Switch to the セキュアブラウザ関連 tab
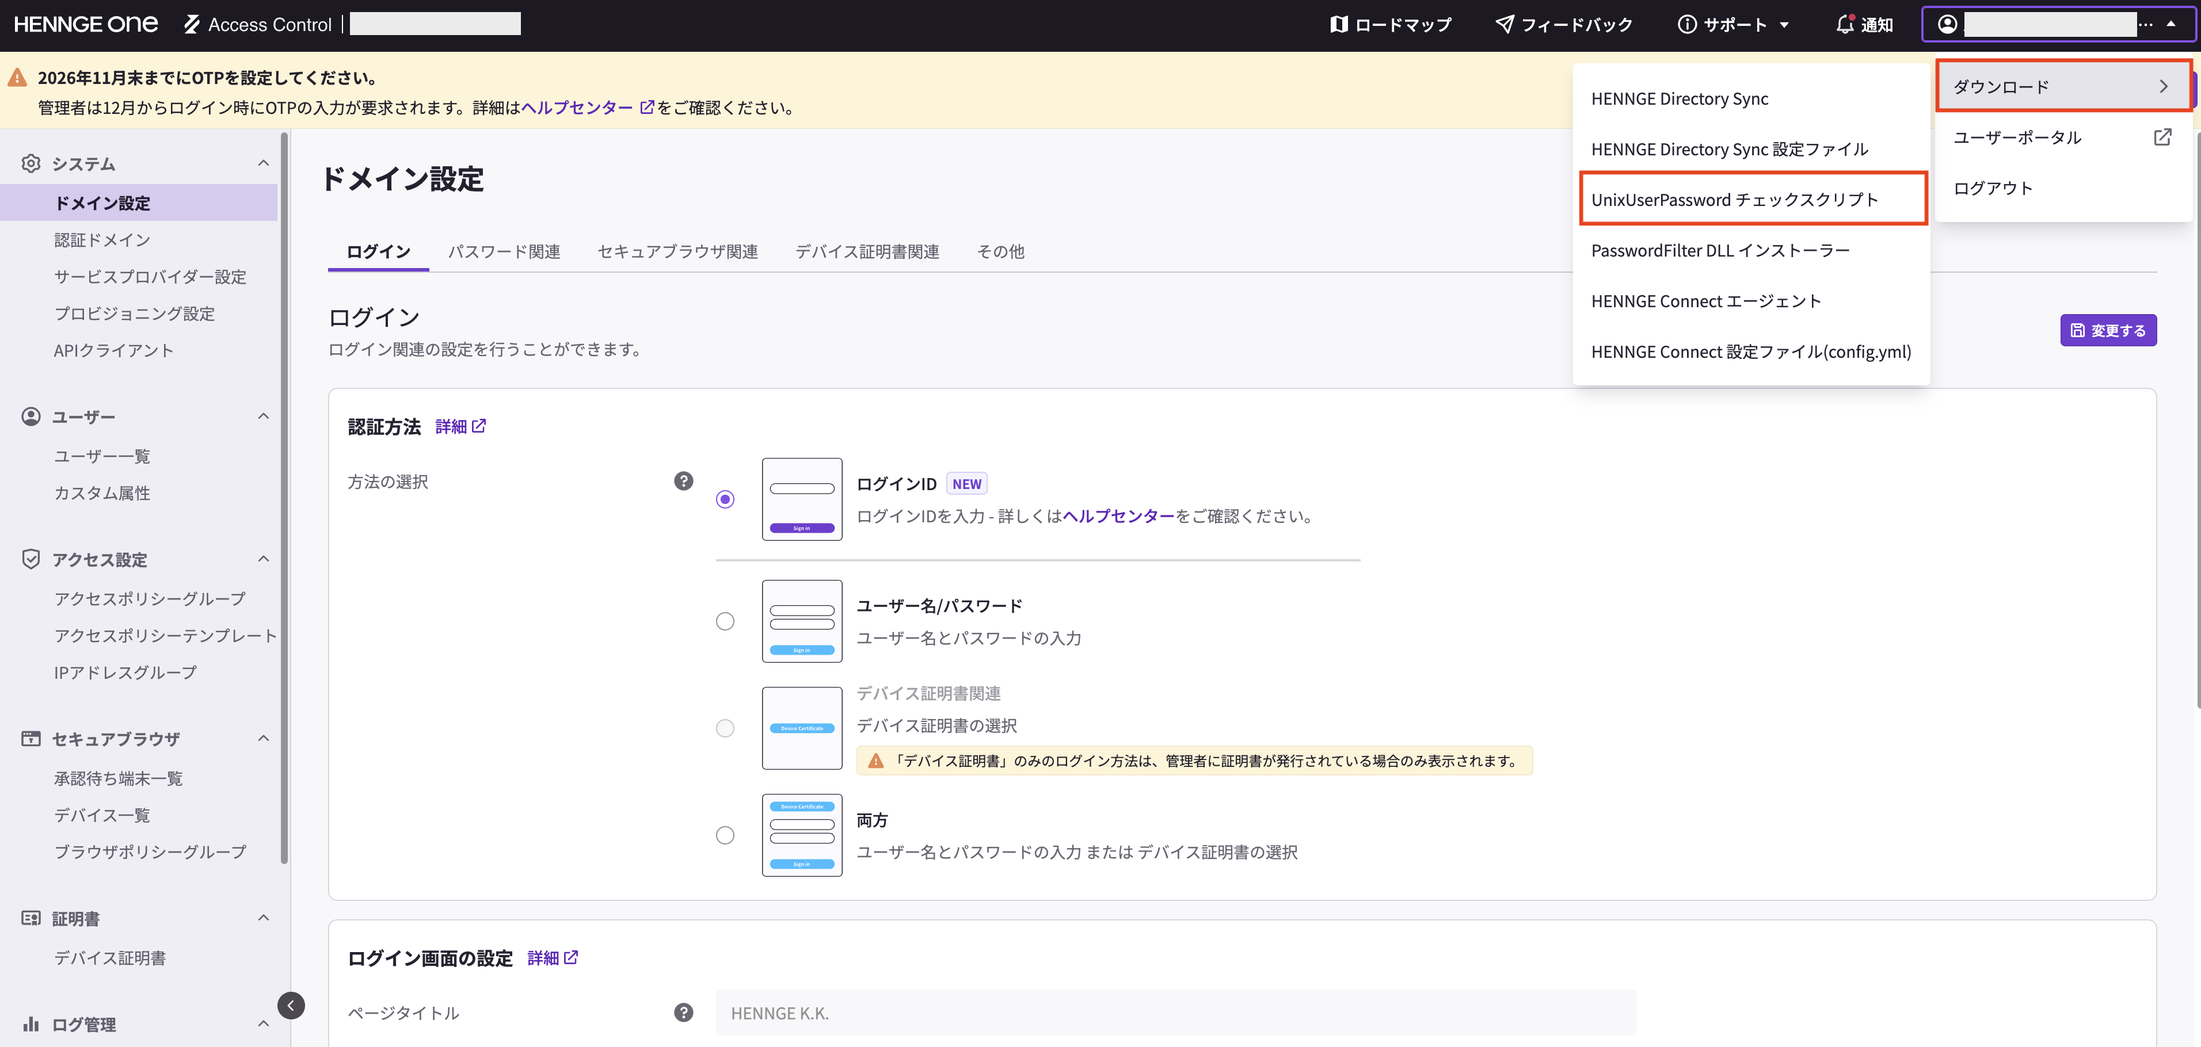 tap(677, 251)
